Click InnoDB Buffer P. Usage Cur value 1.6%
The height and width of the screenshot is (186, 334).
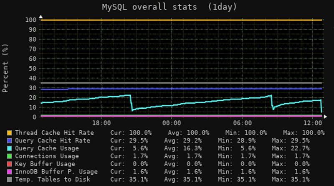click(x=140, y=172)
